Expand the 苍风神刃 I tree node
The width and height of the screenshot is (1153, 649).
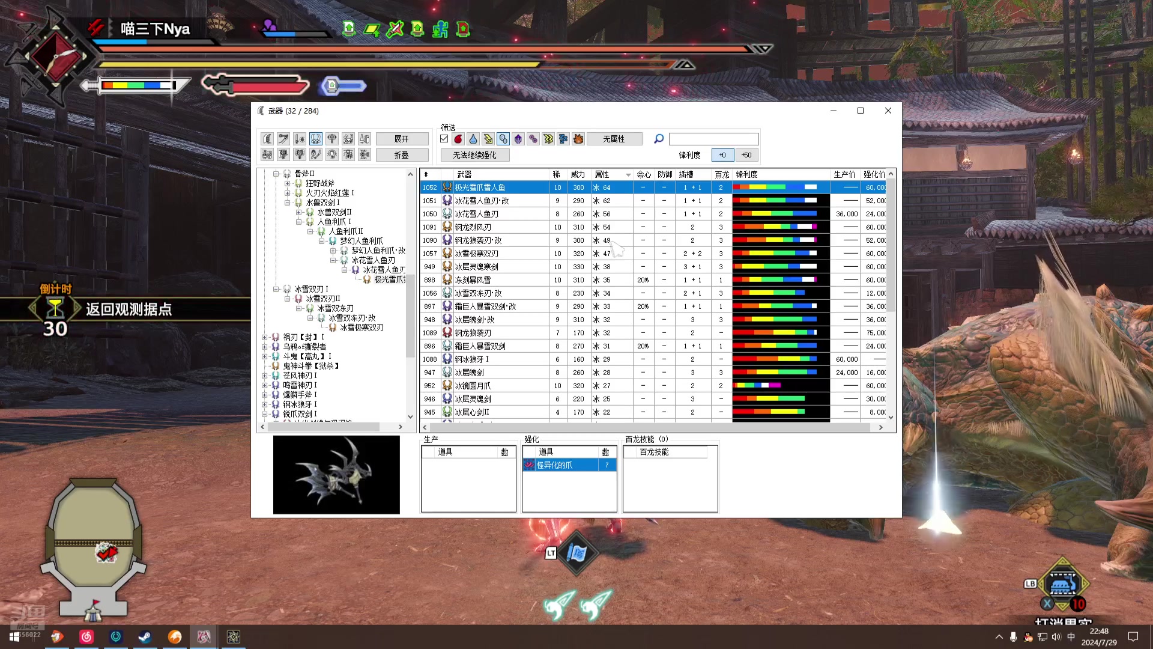click(x=265, y=376)
